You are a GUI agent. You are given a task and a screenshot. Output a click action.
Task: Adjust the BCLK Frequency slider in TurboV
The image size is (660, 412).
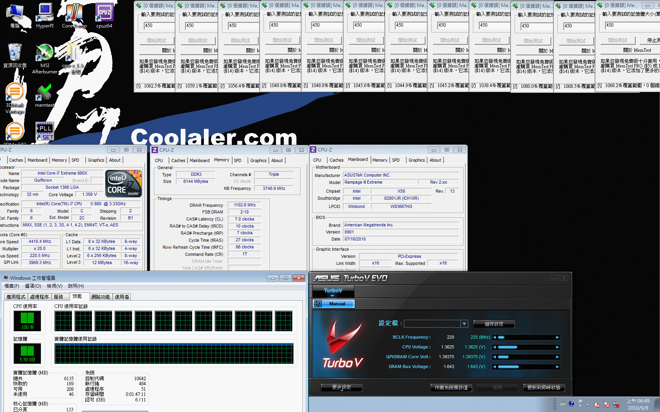526,337
